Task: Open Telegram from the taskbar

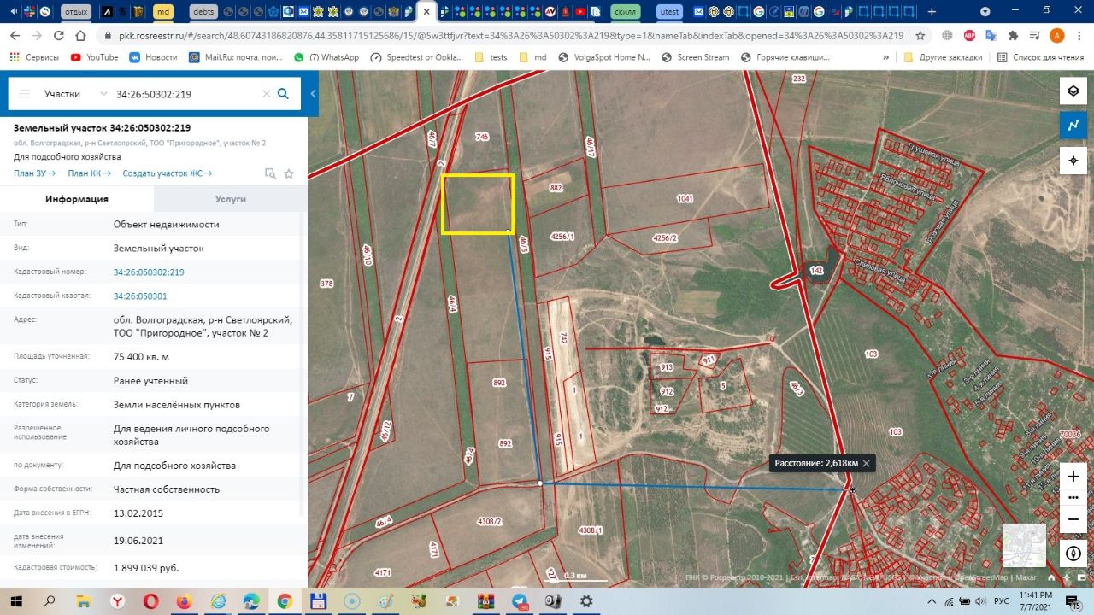Action: coord(520,601)
